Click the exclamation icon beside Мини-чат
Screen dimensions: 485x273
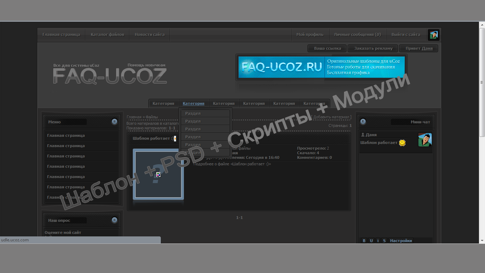[x=363, y=122]
